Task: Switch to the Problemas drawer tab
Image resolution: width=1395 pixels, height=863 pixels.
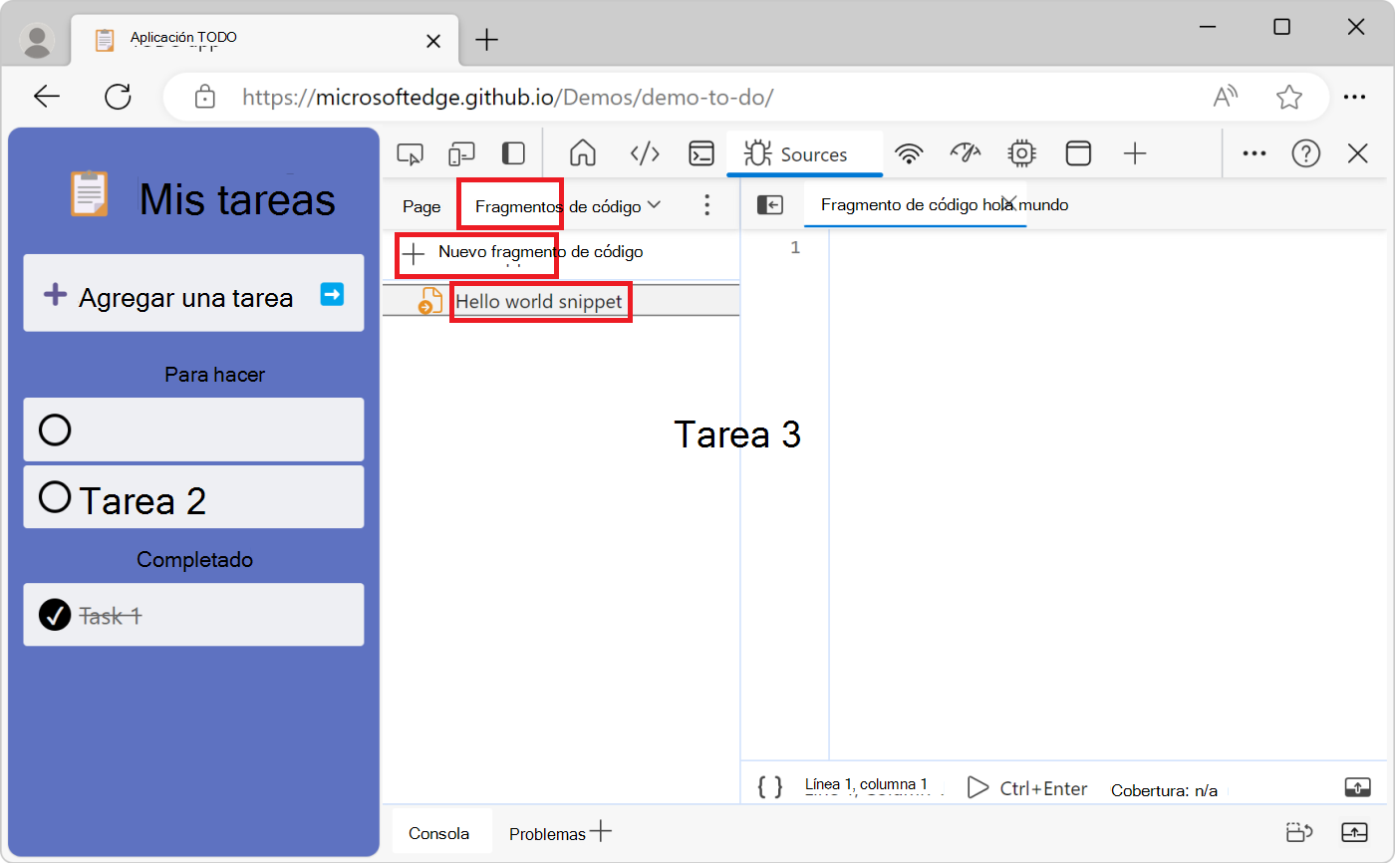Action: click(x=547, y=833)
